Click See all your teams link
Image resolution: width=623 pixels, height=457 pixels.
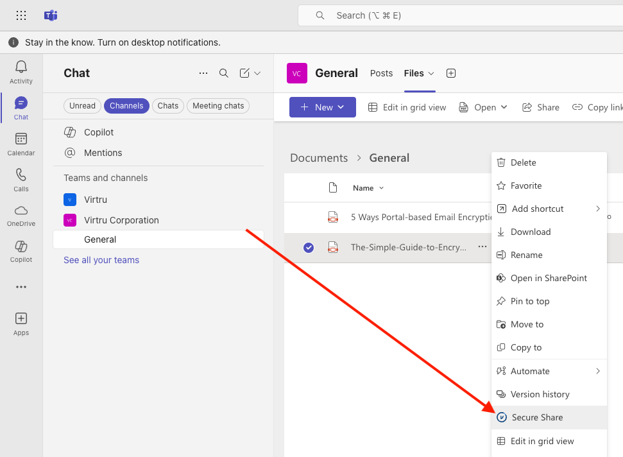[101, 260]
